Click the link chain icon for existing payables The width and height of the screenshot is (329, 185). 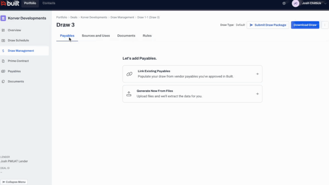click(x=129, y=74)
